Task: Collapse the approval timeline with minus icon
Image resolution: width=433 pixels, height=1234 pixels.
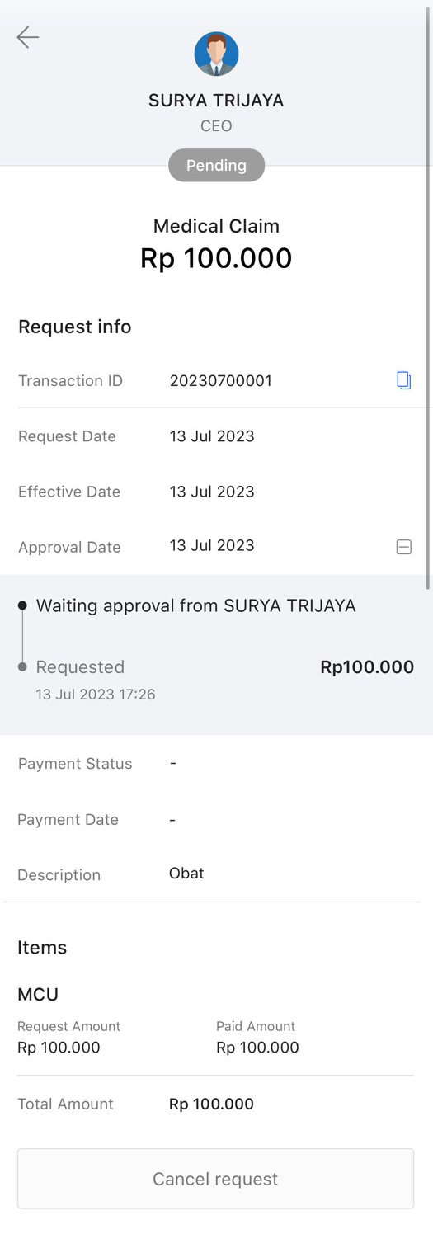Action: (403, 547)
